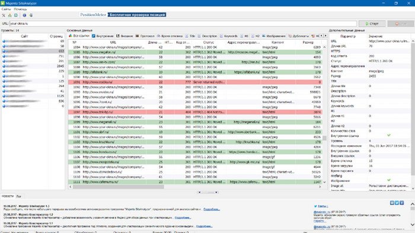Click the crossed tools settings icon
This screenshot has height=233, width=415.
pos(4,15)
